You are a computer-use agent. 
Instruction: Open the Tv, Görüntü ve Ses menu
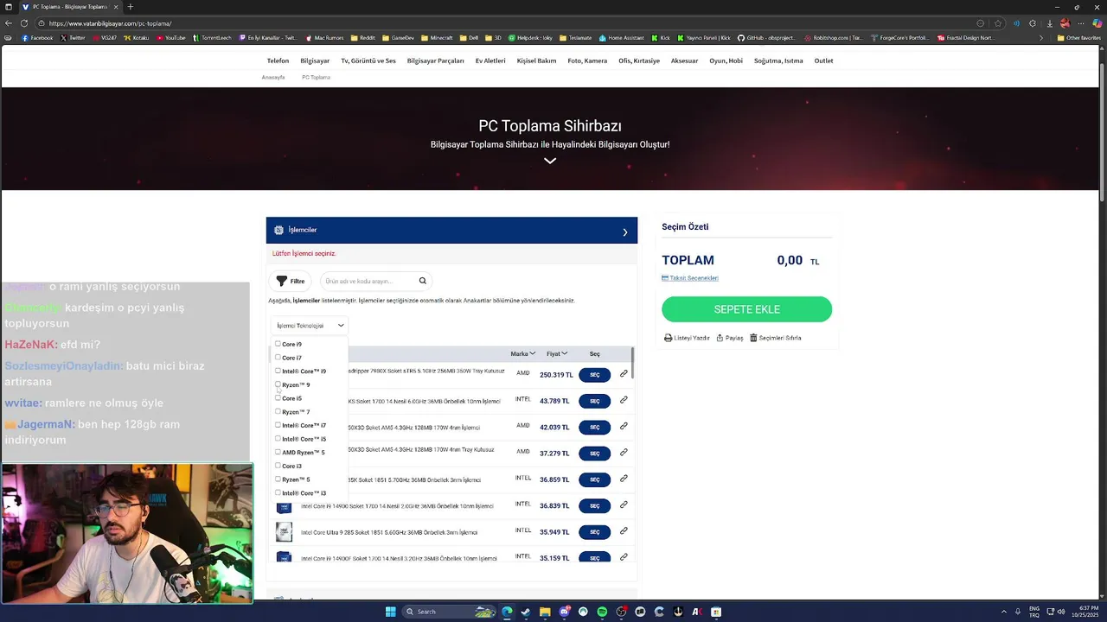tap(368, 60)
